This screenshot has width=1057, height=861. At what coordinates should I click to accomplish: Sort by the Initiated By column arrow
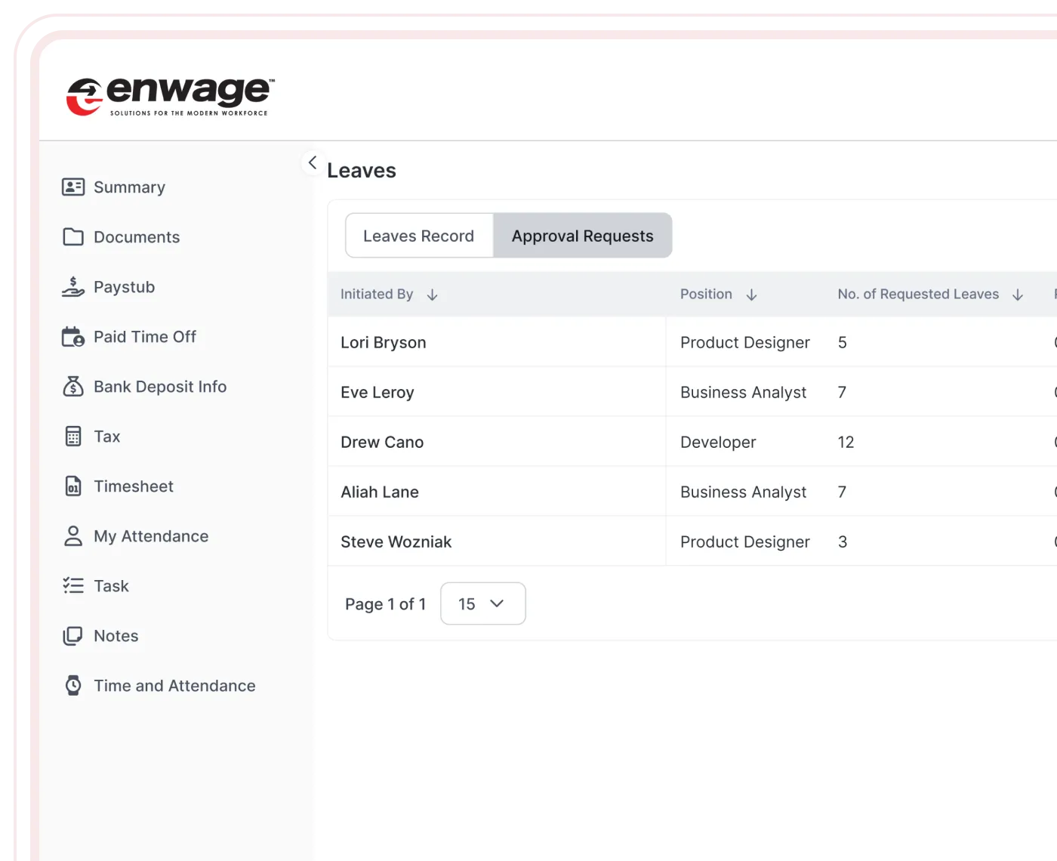(433, 295)
